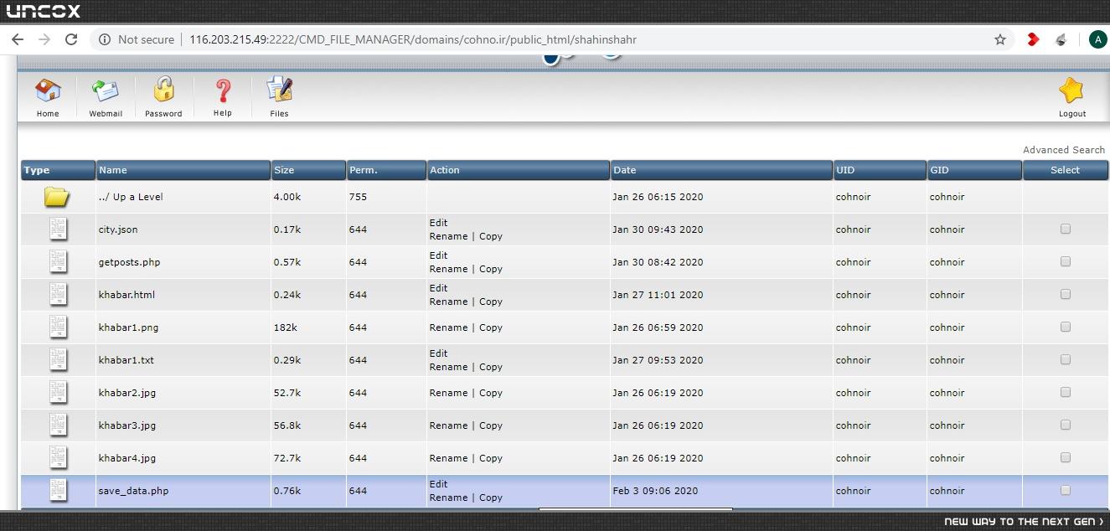The height and width of the screenshot is (531, 1110).
Task: Select the khabar4.jpg checkbox
Action: coord(1066,457)
